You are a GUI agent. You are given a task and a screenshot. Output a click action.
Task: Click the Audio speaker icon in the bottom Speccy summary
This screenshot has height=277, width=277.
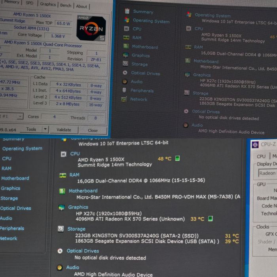click(59, 268)
